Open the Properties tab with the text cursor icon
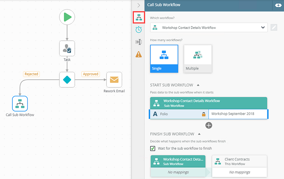Viewport: 284px width, 179px height. [x=138, y=42]
